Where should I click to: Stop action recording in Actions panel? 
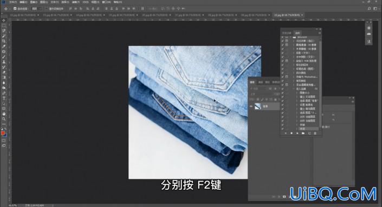click(286, 133)
